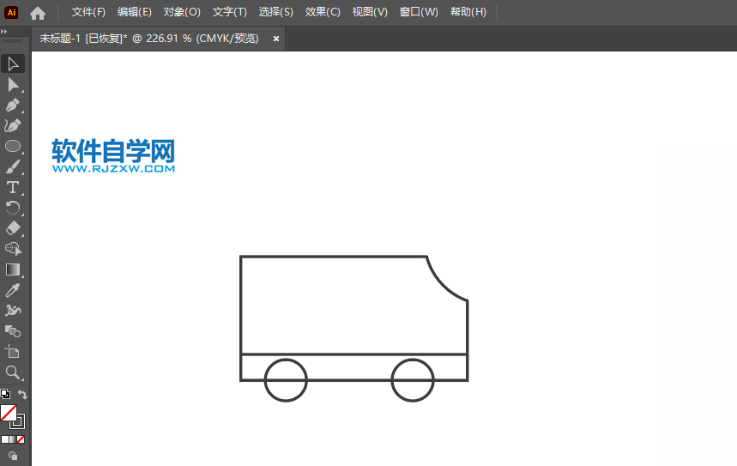Select the Warp tool
The height and width of the screenshot is (466, 737).
[13, 311]
